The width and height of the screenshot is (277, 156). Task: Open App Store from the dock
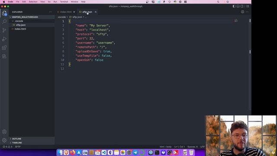pos(79,153)
